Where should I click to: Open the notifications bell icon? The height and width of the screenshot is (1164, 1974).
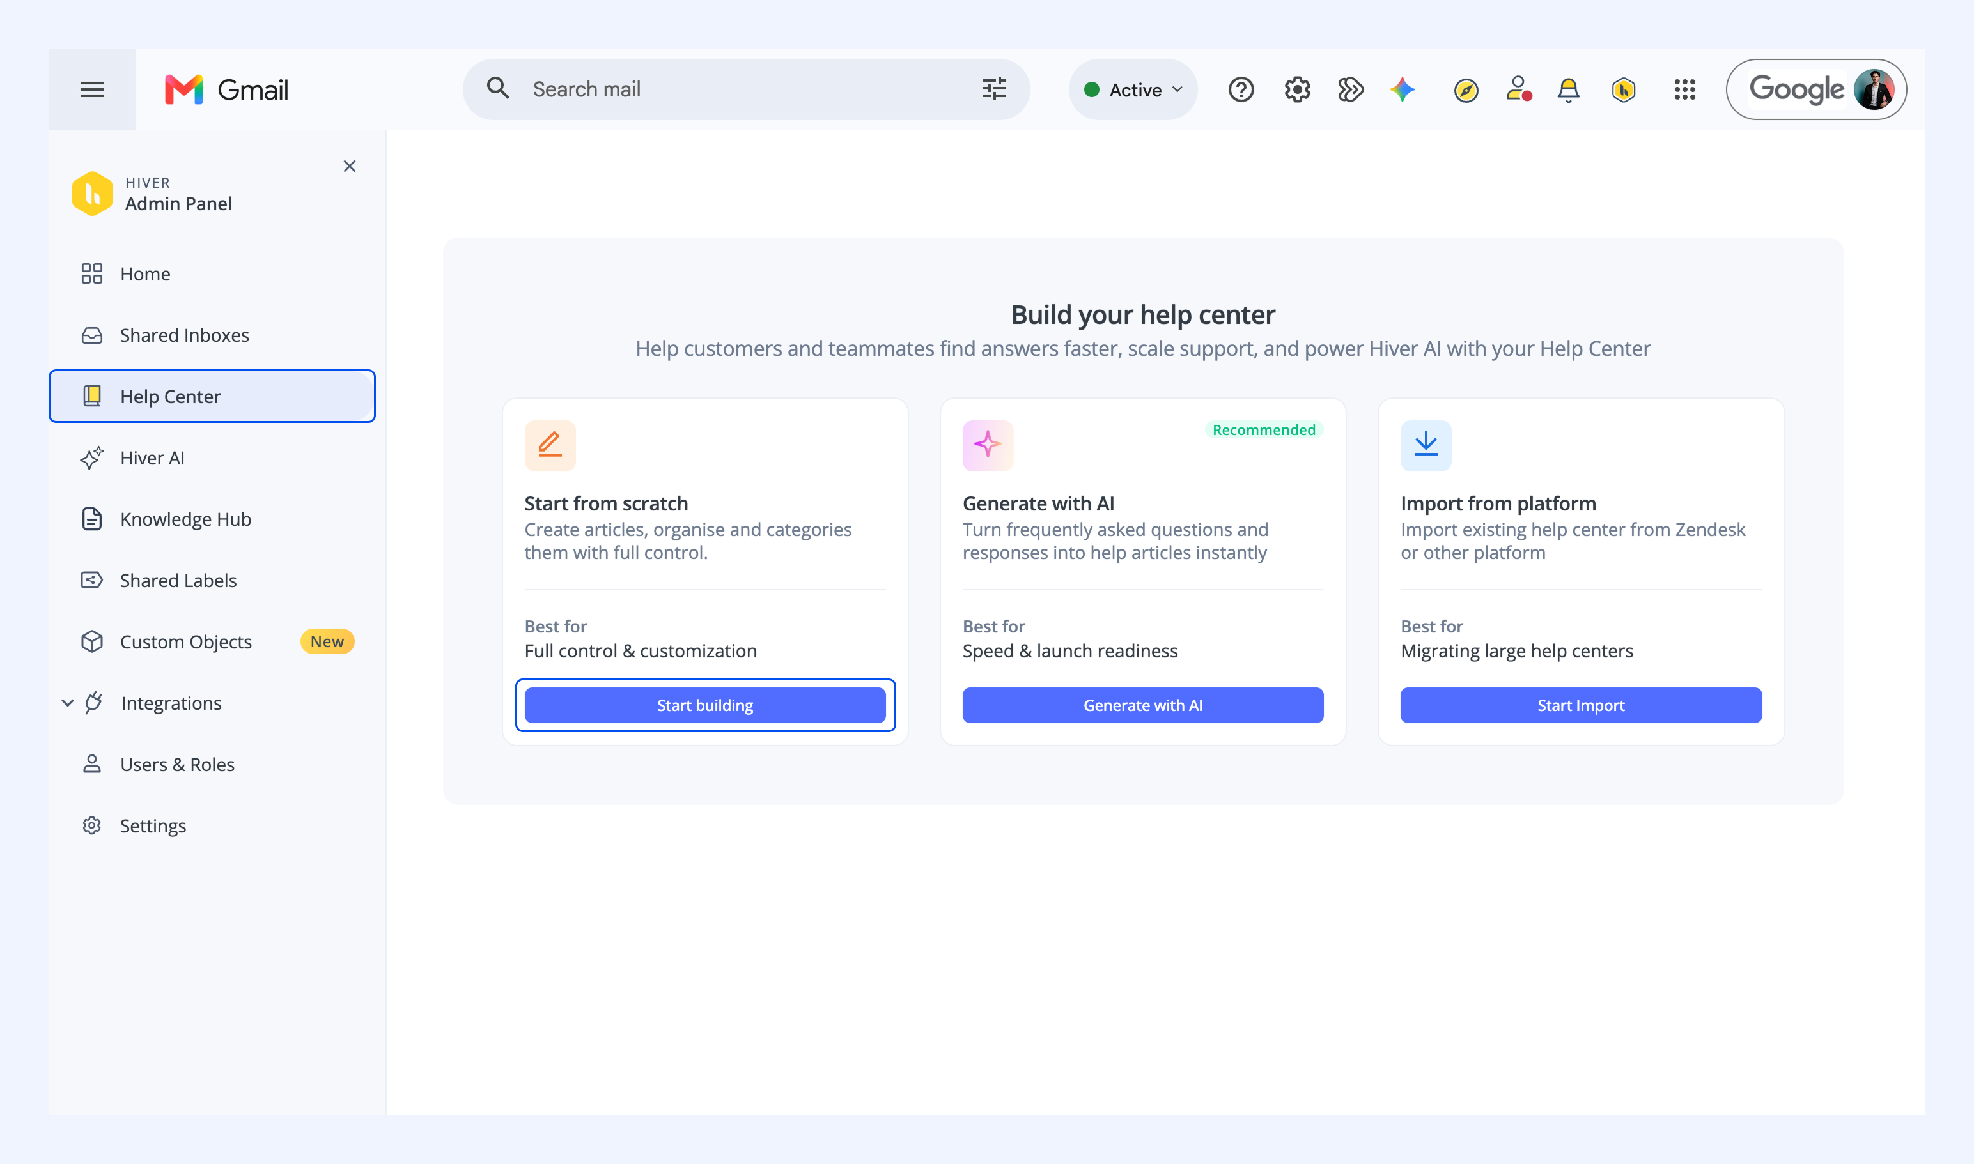tap(1568, 90)
